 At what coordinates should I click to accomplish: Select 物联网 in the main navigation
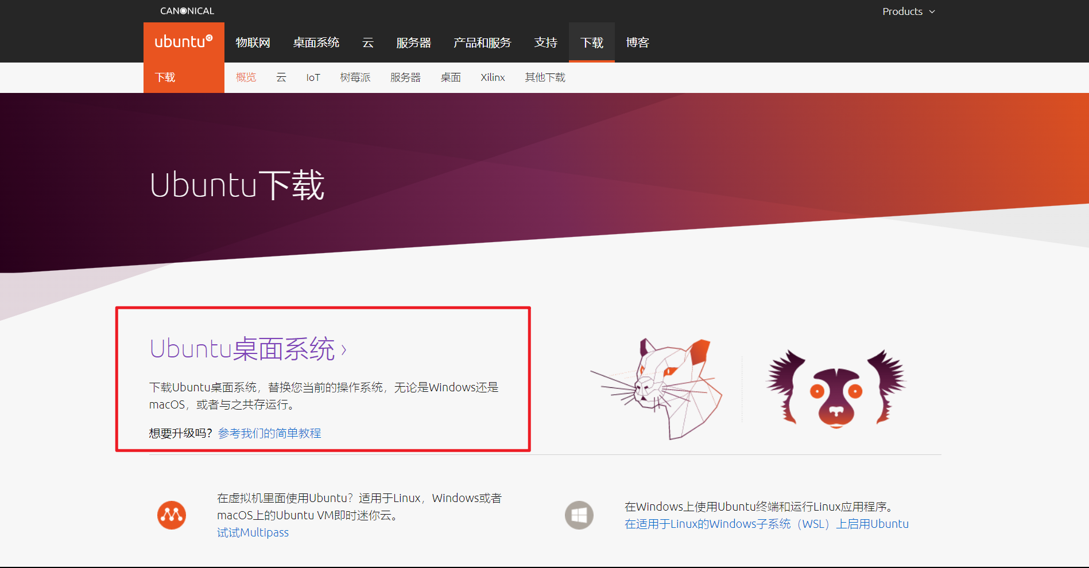pos(253,42)
